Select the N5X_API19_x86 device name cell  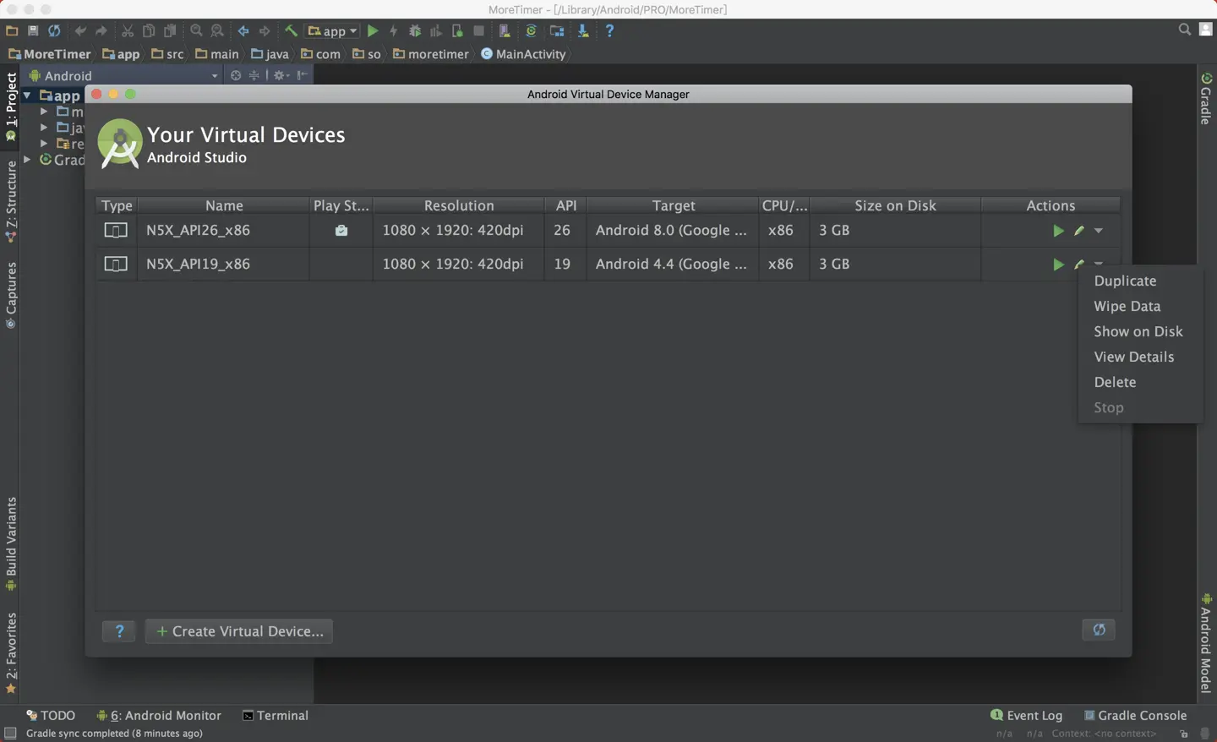(x=224, y=264)
